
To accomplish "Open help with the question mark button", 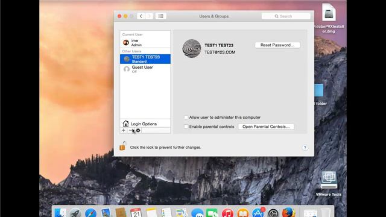I will [305, 148].
